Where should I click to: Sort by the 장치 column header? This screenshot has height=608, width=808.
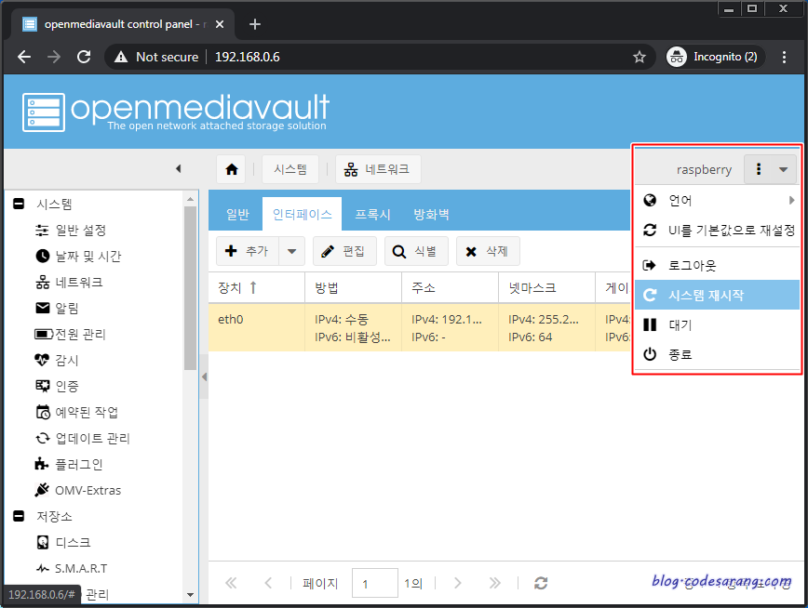pyautogui.click(x=256, y=288)
